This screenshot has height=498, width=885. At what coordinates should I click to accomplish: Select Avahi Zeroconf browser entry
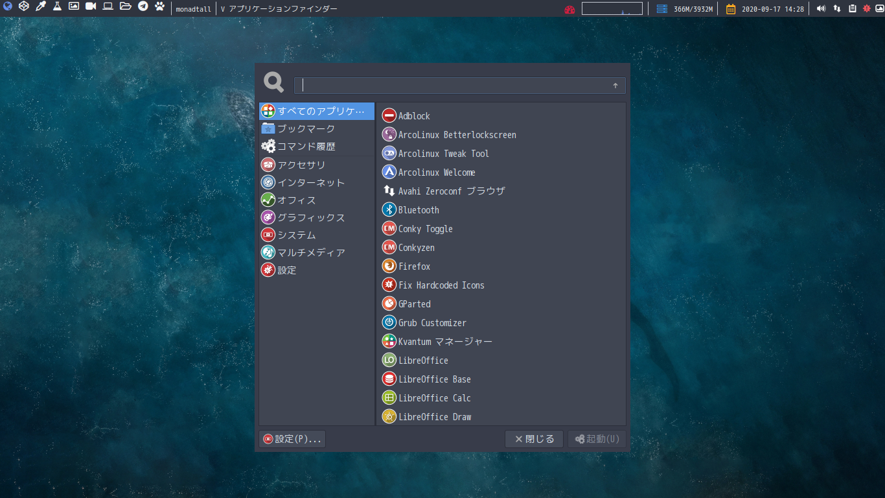(501, 191)
